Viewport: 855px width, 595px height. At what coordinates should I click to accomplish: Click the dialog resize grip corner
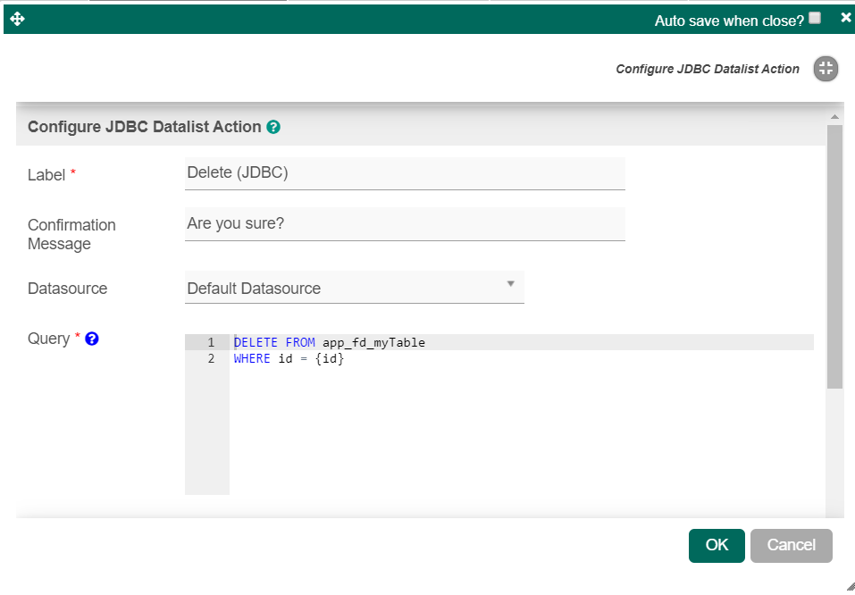point(849,586)
